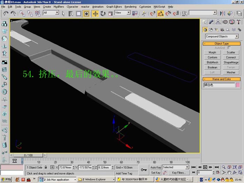Toggle Spinner Snap button
The width and height of the screenshot is (244, 183).
point(176,14)
